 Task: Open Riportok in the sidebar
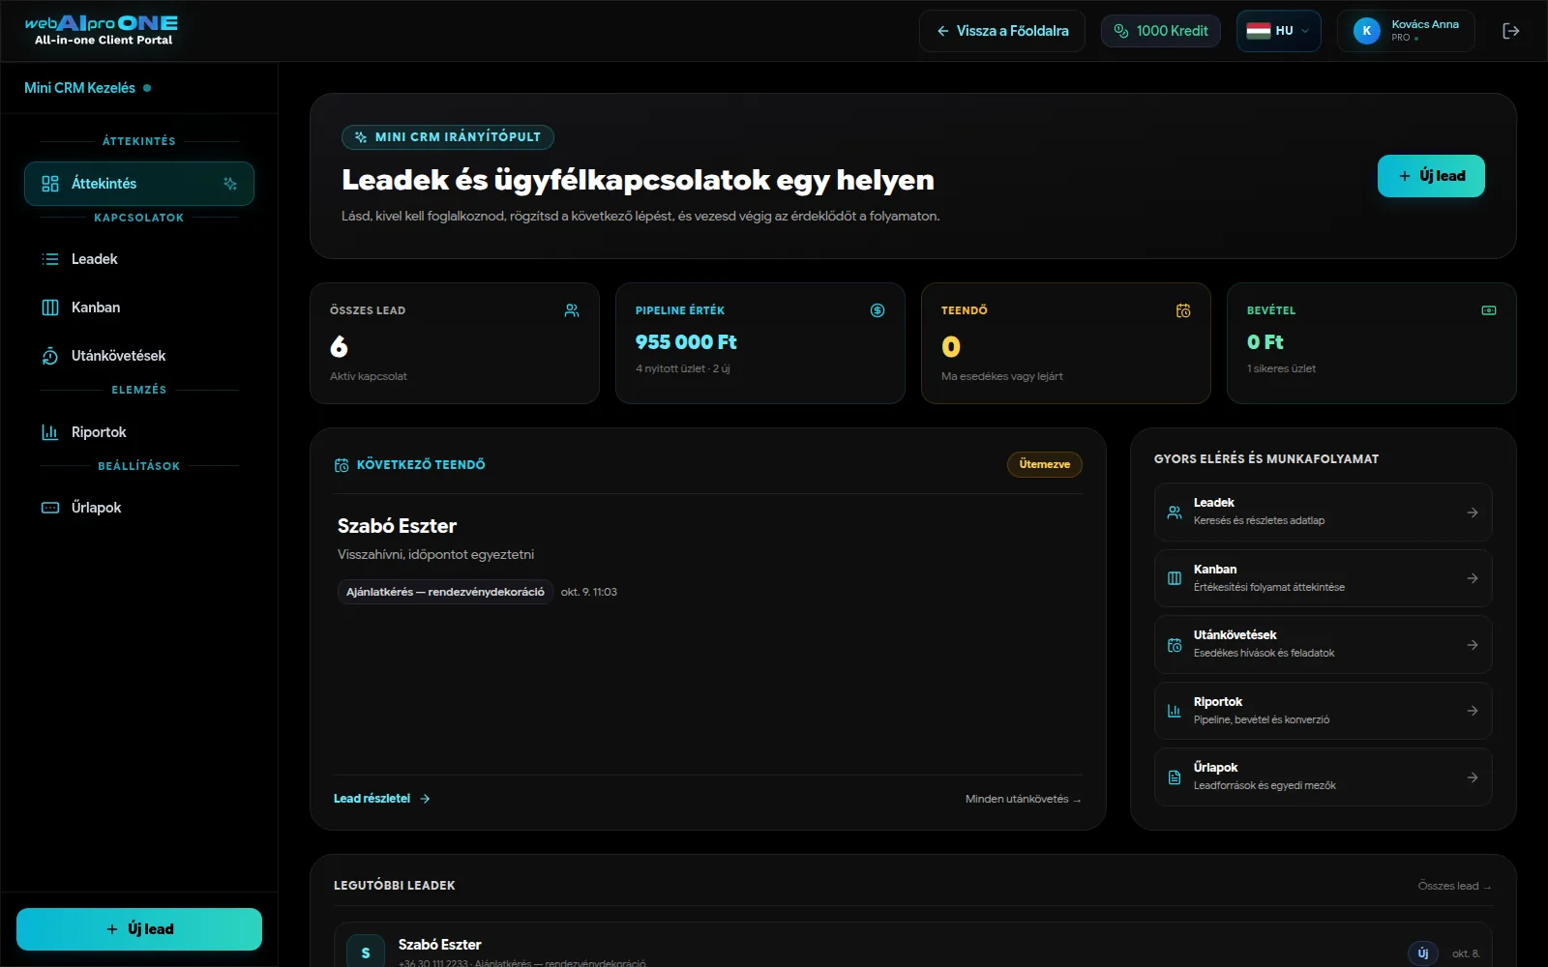click(x=139, y=432)
